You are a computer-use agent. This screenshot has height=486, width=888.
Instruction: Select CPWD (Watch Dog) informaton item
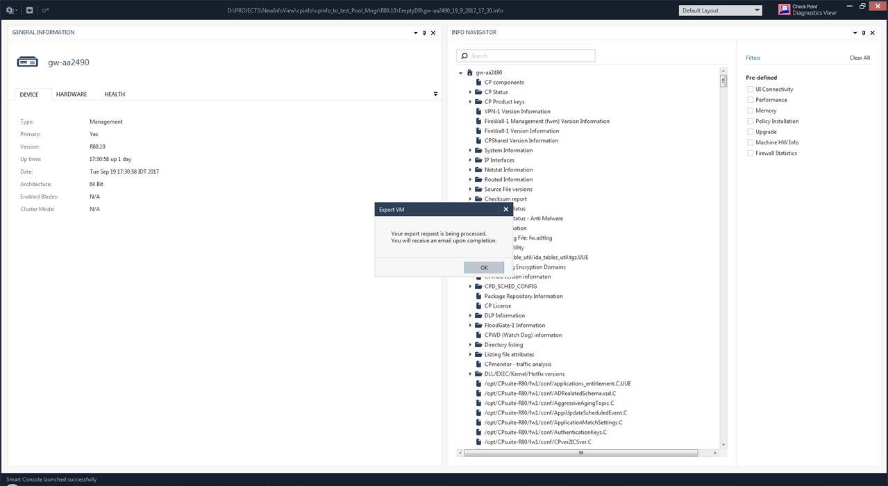pyautogui.click(x=523, y=335)
